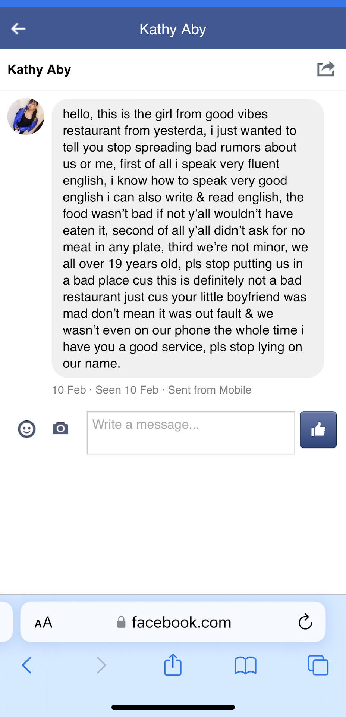Open Safari bookmarks book icon
The image size is (346, 717).
(245, 665)
